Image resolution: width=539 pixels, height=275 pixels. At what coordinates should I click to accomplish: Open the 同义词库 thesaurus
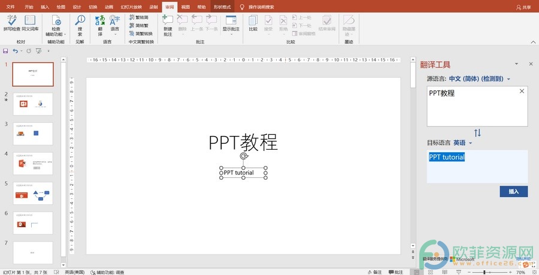(31, 23)
